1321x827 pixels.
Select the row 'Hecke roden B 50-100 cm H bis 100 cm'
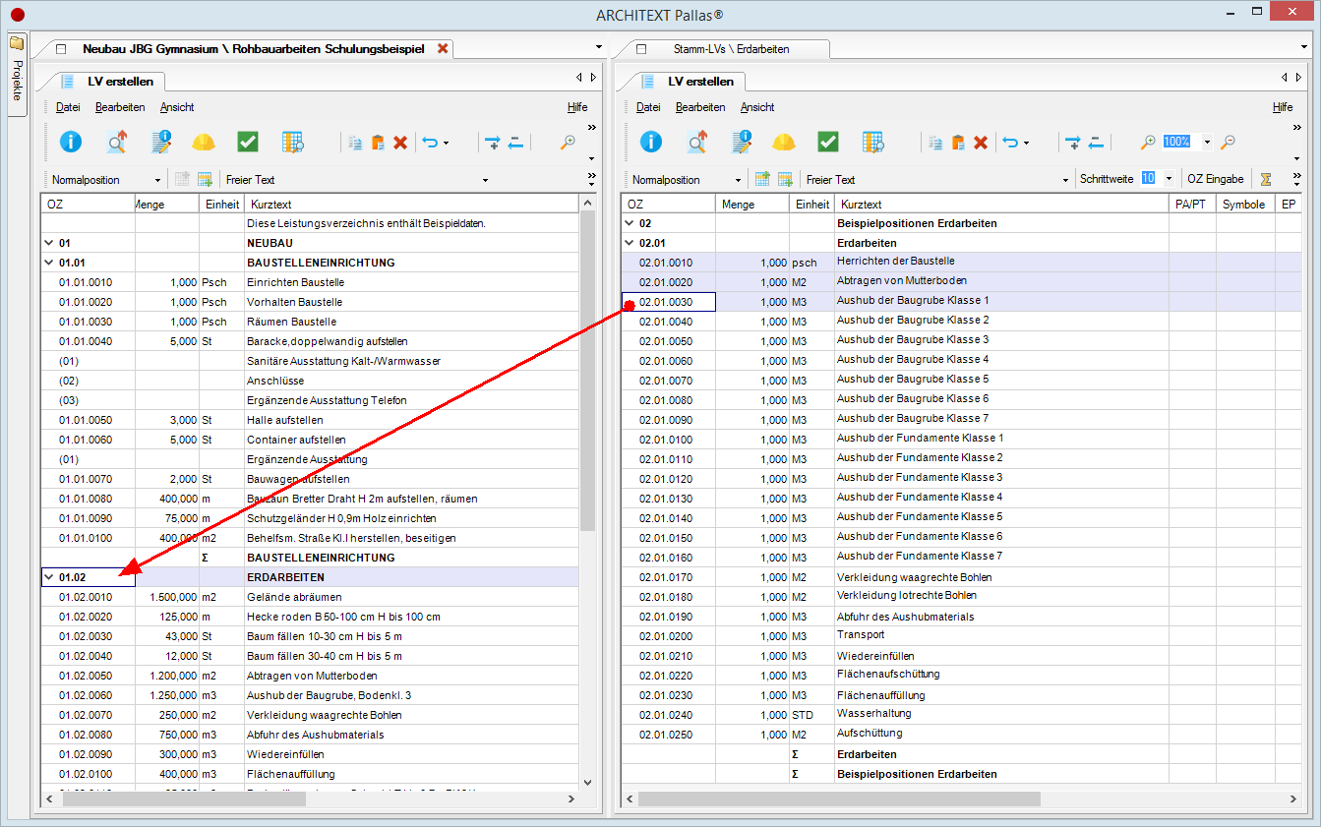310,617
